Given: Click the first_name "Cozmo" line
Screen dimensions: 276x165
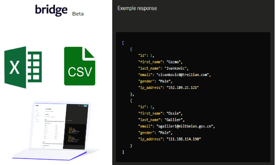Looking at the screenshot, I should [x=161, y=62].
